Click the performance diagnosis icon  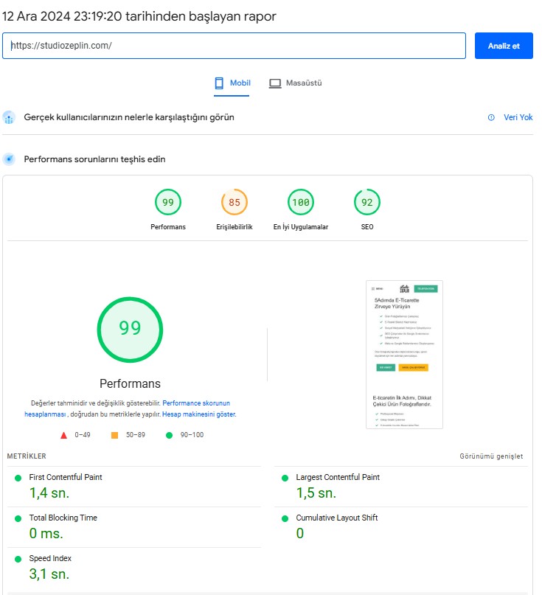(9, 159)
